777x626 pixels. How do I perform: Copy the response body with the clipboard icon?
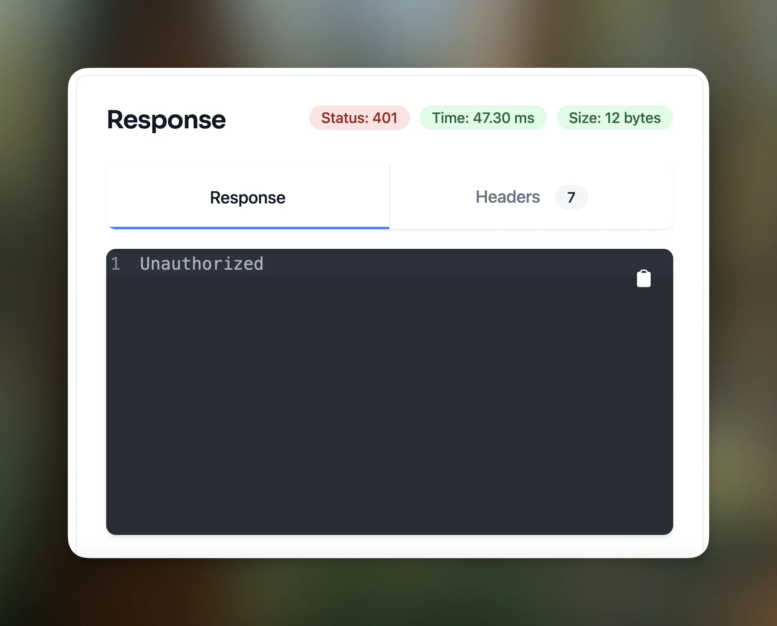[x=643, y=279]
